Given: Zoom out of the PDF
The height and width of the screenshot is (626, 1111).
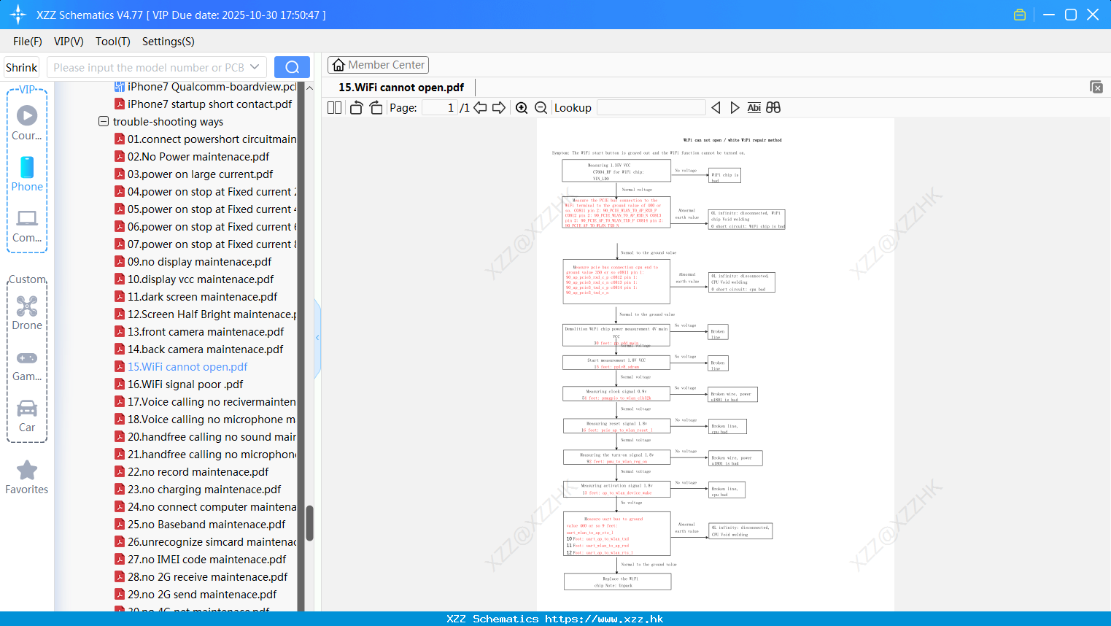Looking at the screenshot, I should click(541, 108).
